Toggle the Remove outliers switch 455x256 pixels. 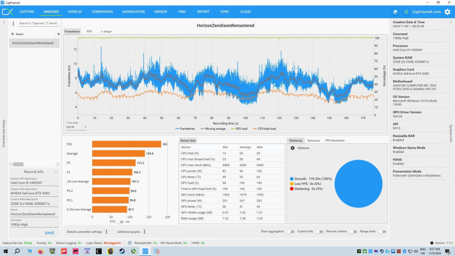pyautogui.click(x=353, y=232)
